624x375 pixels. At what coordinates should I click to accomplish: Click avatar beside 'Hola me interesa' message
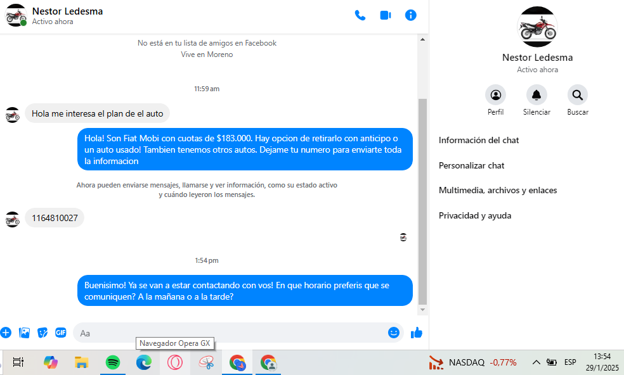(12, 115)
